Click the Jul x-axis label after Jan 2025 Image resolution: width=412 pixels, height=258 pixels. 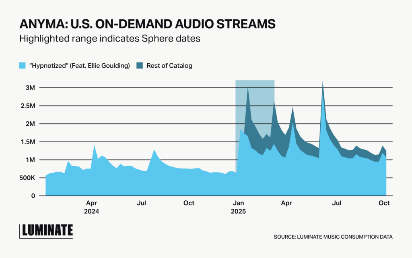coord(336,203)
